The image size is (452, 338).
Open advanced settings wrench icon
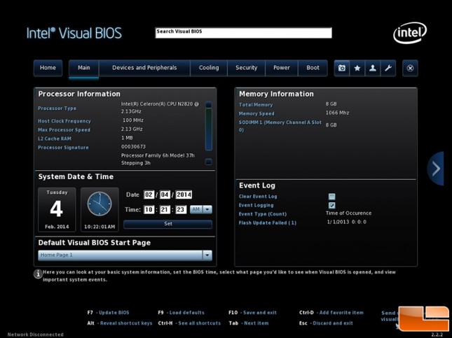click(388, 69)
